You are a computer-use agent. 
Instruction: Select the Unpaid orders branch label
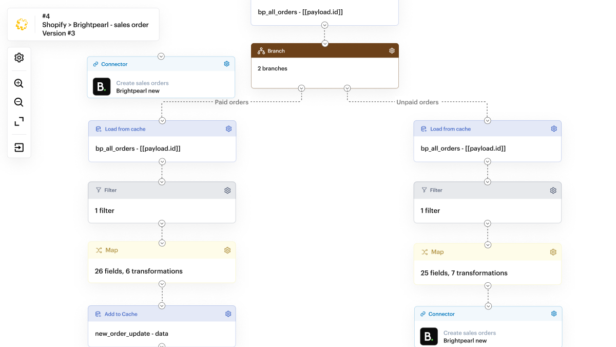417,102
